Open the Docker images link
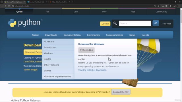182x102 pixels. [x=30, y=70]
